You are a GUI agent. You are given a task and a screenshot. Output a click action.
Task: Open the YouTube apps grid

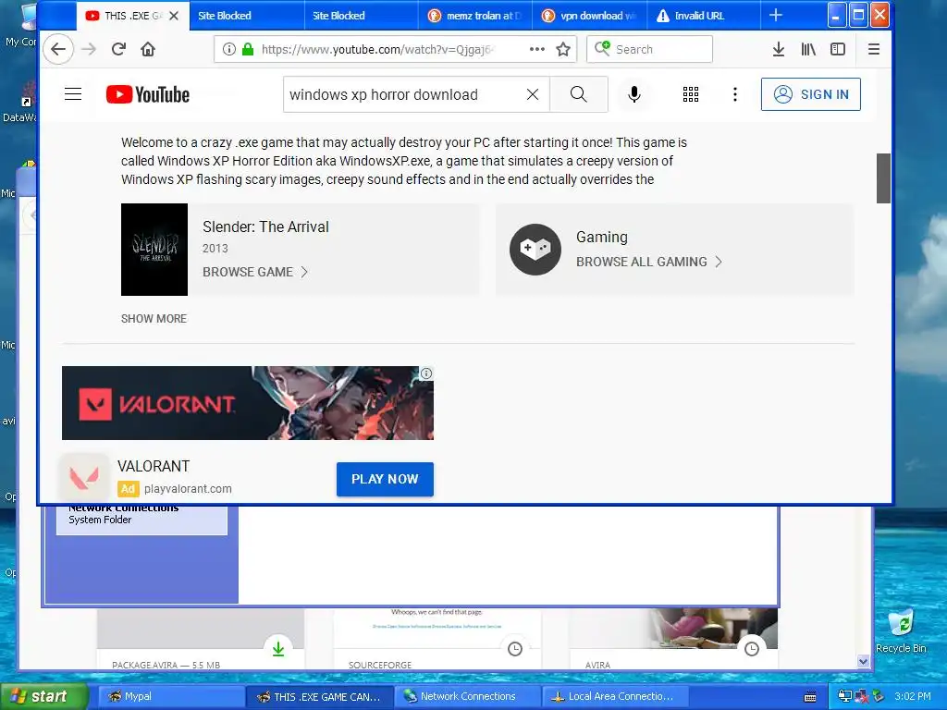[690, 94]
